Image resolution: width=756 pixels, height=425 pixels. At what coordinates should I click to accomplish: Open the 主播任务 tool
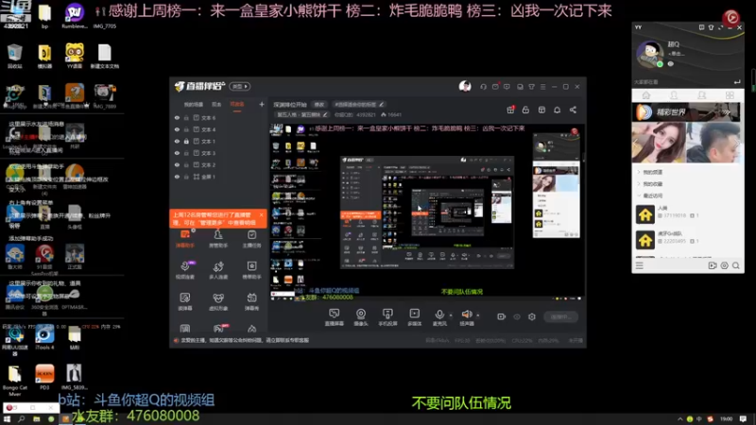point(251,239)
